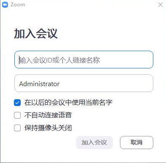The image size is (166, 163).
Task: Click the placeholder text 输入会议ID或个人链接名称
Action: pyautogui.click(x=60, y=60)
